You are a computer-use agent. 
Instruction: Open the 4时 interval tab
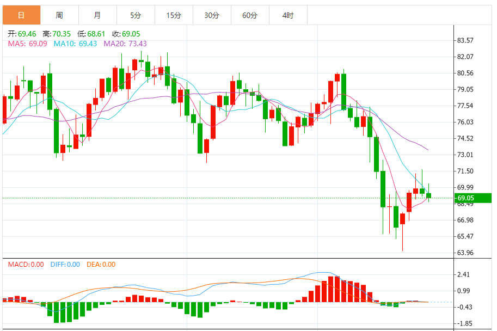[288, 15]
